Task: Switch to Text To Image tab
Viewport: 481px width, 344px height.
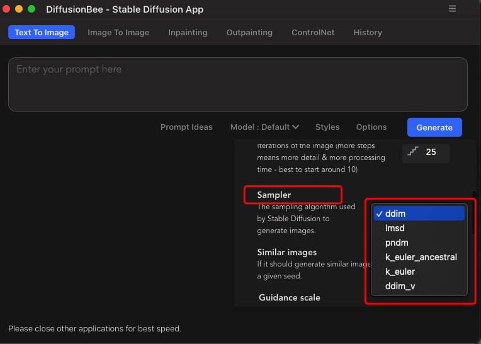Action: (42, 32)
